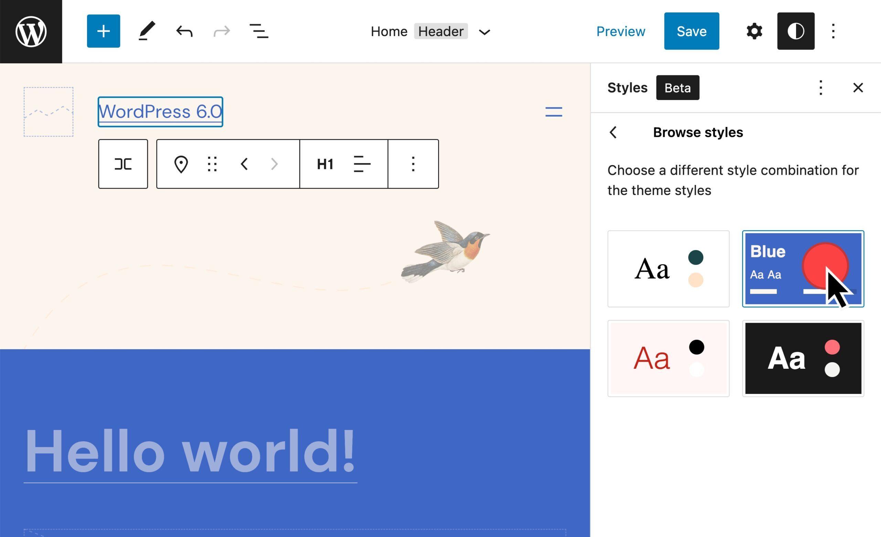The image size is (881, 537).
Task: Open the top bar Options menu
Action: [833, 31]
